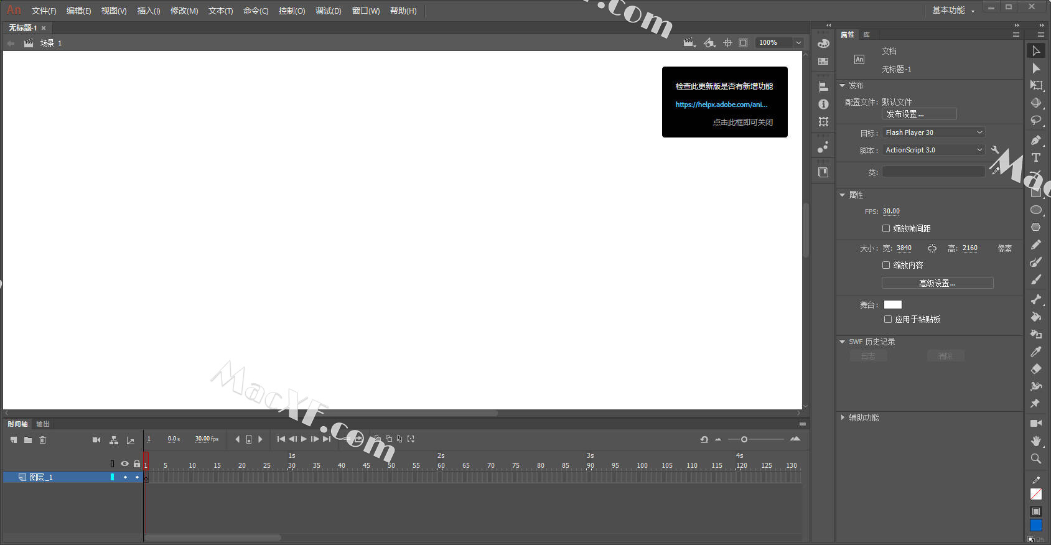Image resolution: width=1051 pixels, height=545 pixels.
Task: Delete layer using the timeline trash icon
Action: (43, 440)
